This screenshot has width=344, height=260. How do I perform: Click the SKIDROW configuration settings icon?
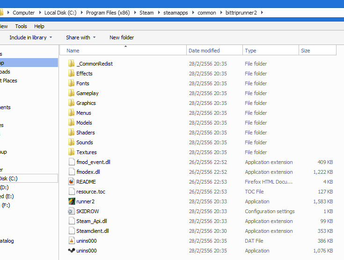tap(71, 211)
